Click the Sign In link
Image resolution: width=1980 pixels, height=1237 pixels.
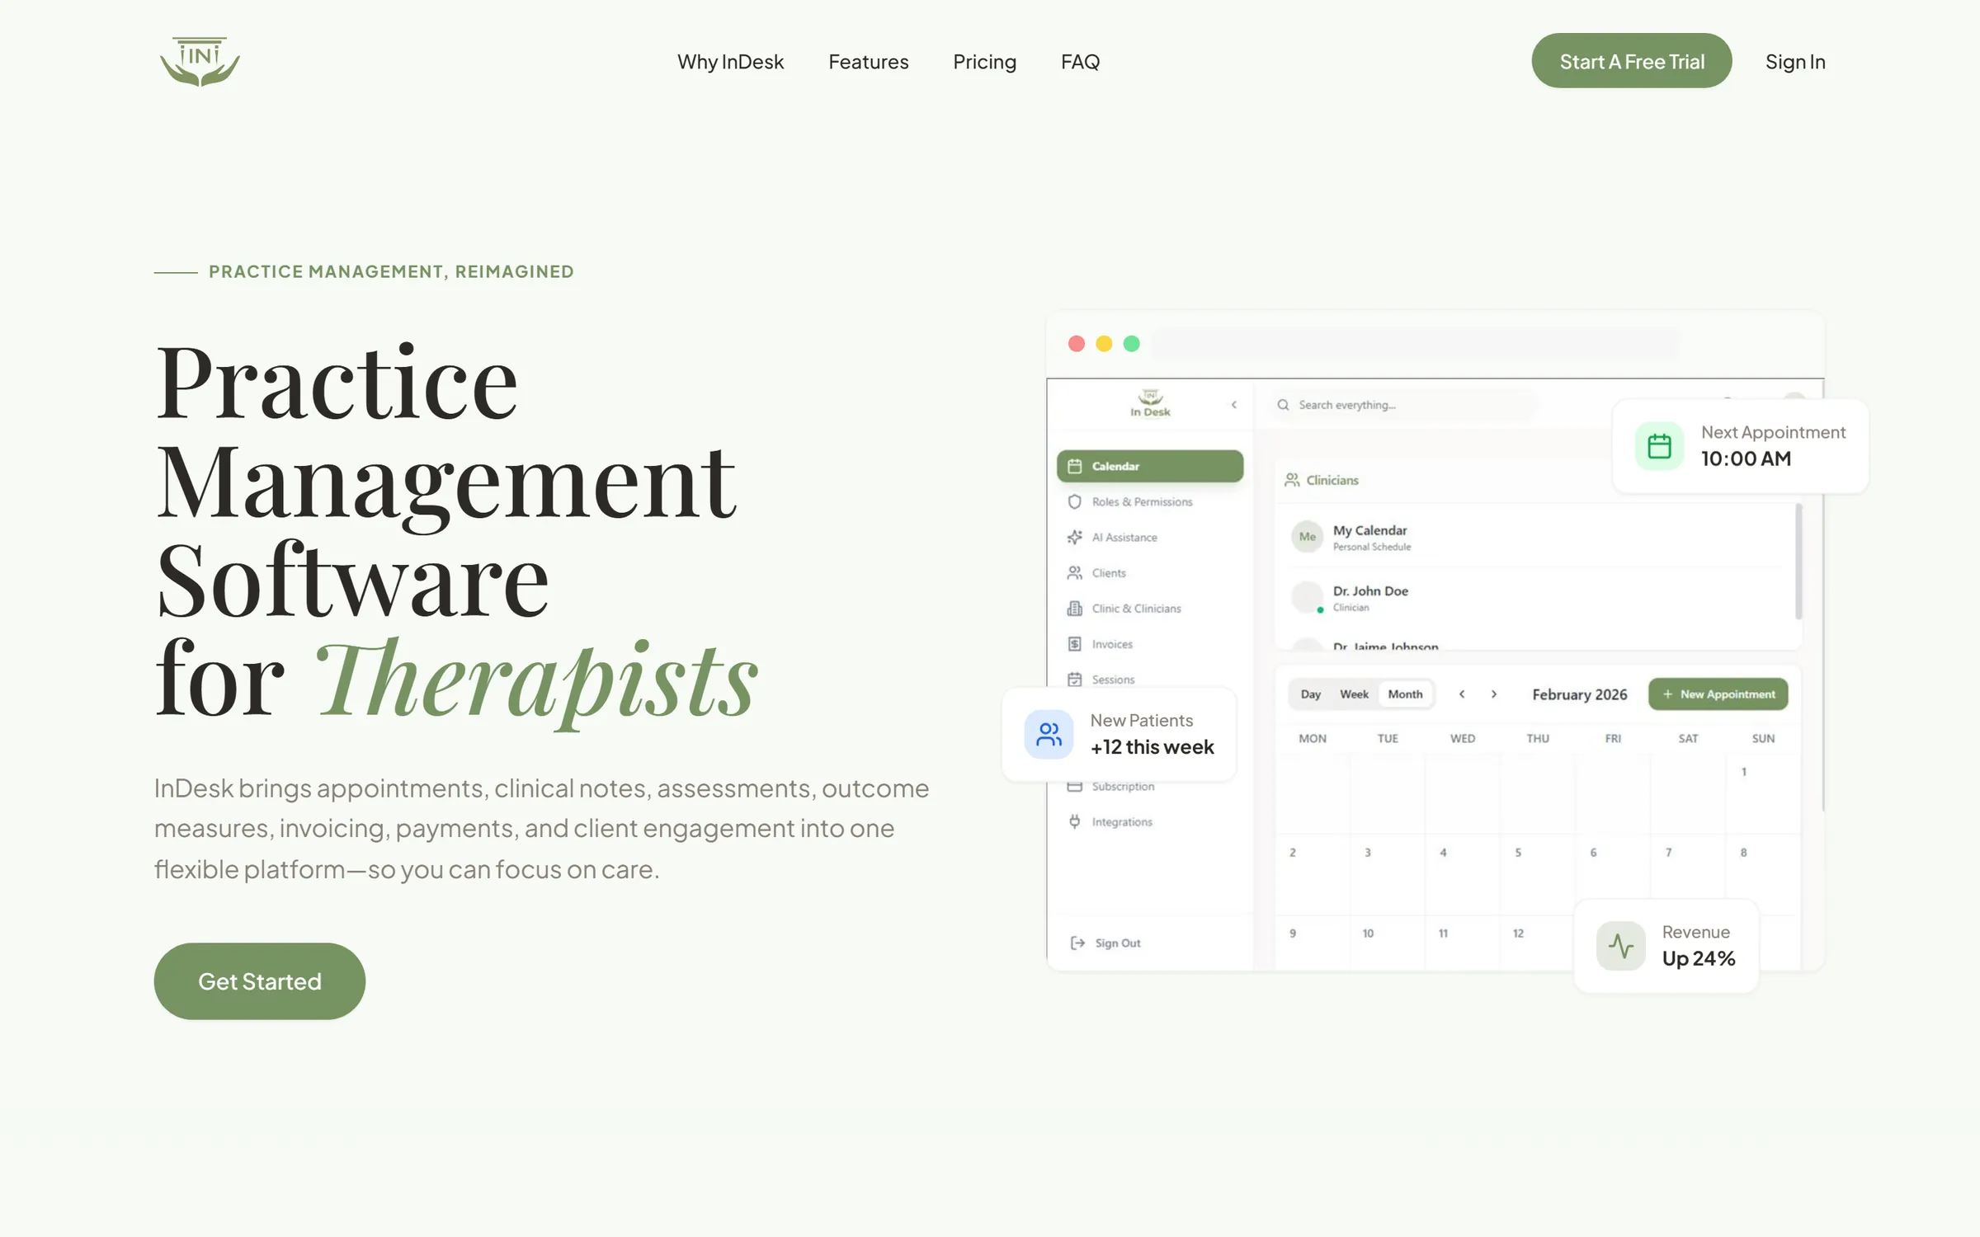click(1795, 62)
